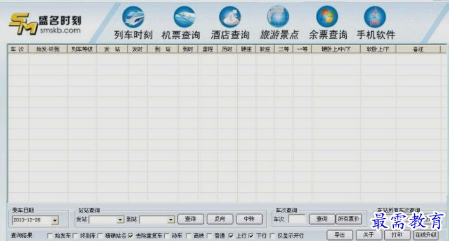Expand the 到站 station dropdown
The height and width of the screenshot is (241, 449).
pyautogui.click(x=171, y=219)
